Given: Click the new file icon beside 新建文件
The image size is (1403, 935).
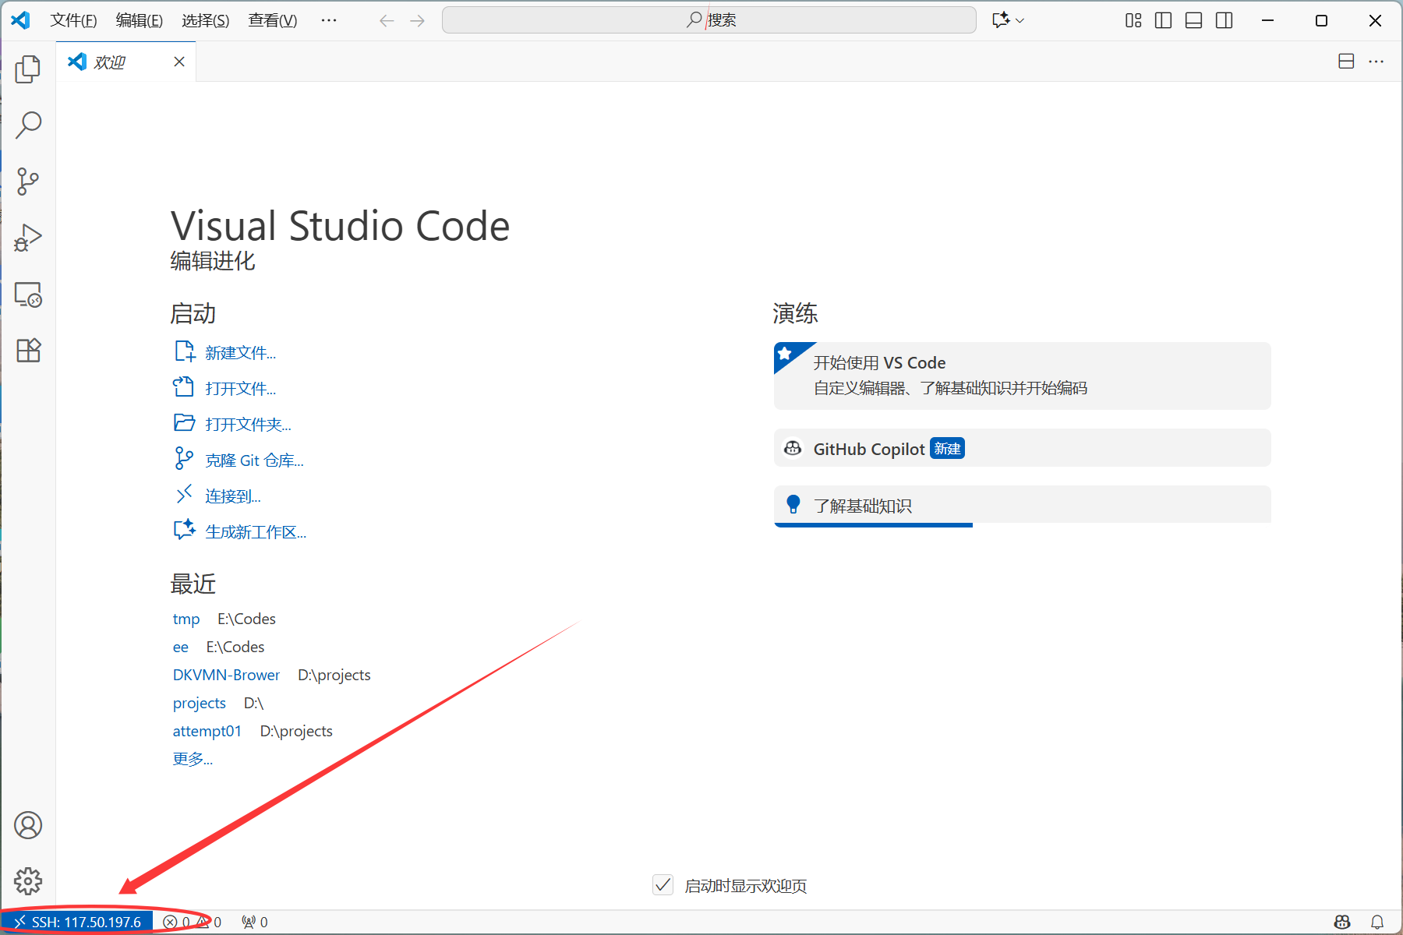Looking at the screenshot, I should tap(185, 351).
